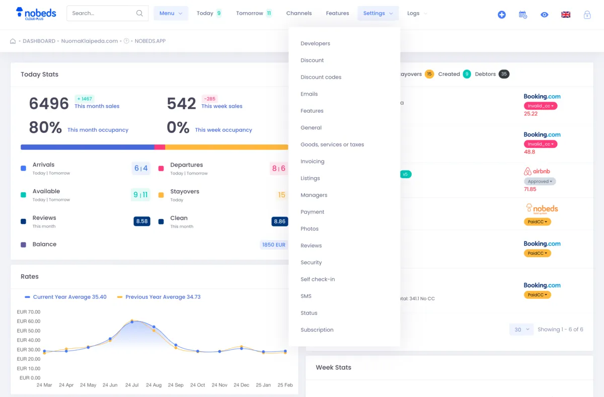Viewport: 604px width, 397px height.
Task: Open the Settings dropdown
Action: (378, 13)
